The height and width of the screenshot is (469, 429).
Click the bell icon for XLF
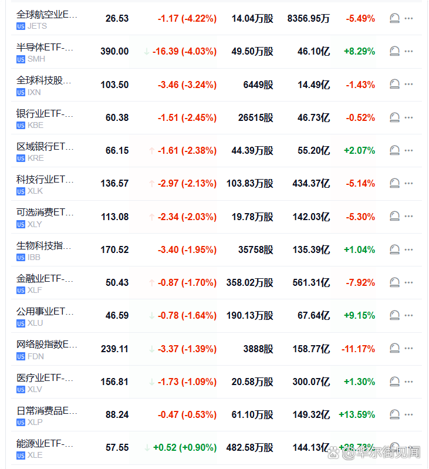pos(395,282)
